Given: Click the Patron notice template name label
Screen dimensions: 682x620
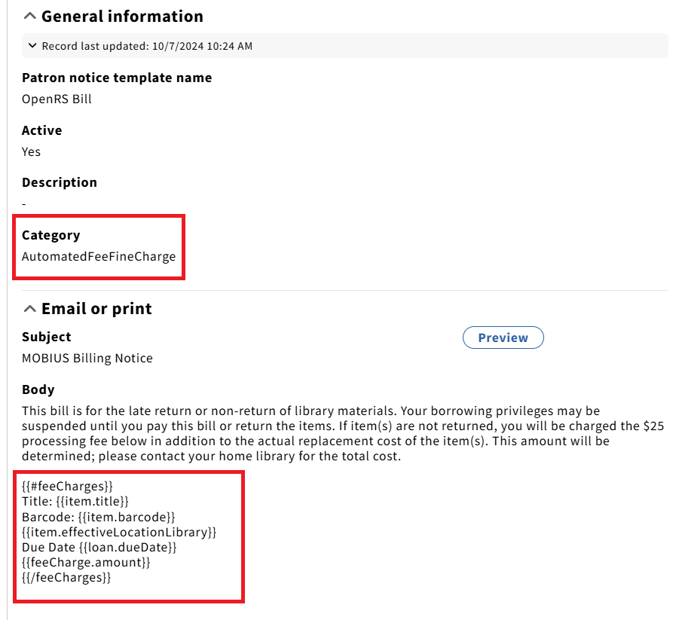Looking at the screenshot, I should pos(117,78).
